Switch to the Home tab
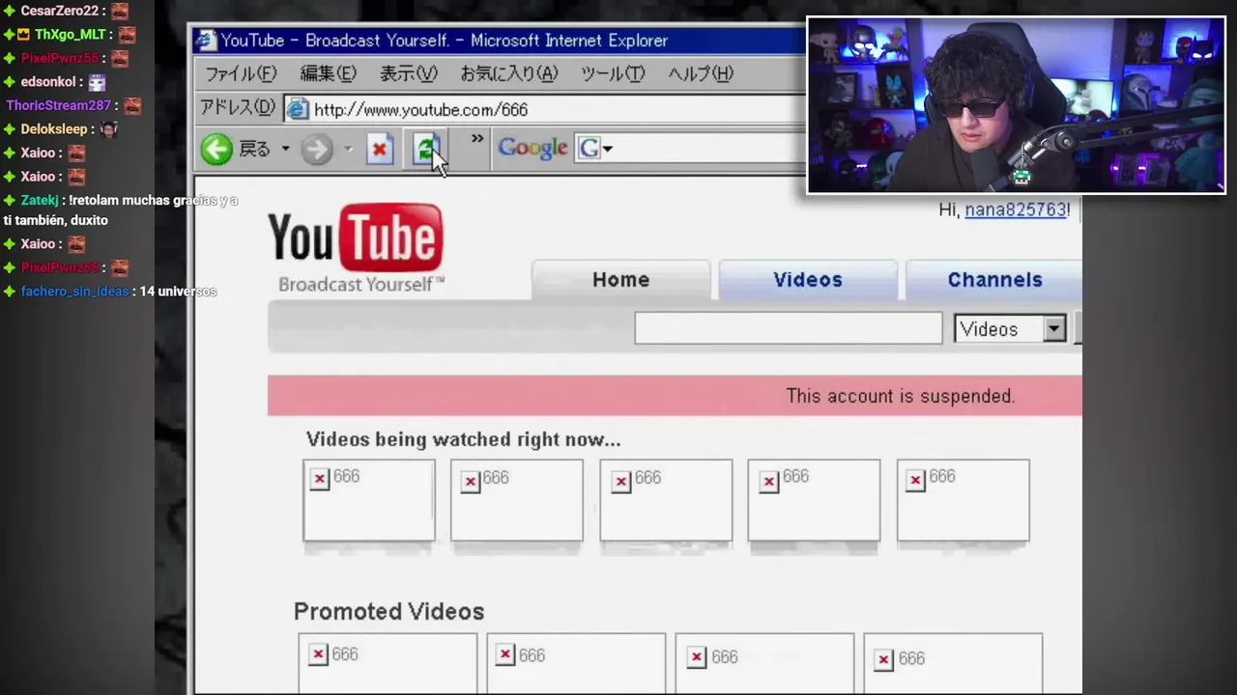Image resolution: width=1237 pixels, height=695 pixels. click(620, 280)
